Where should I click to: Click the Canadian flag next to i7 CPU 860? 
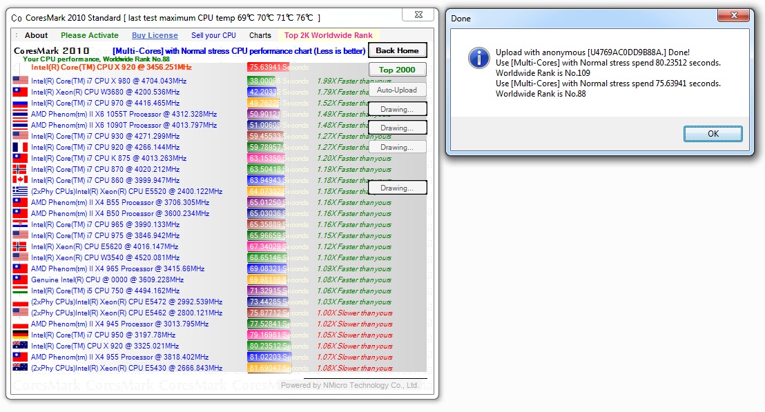[20, 180]
